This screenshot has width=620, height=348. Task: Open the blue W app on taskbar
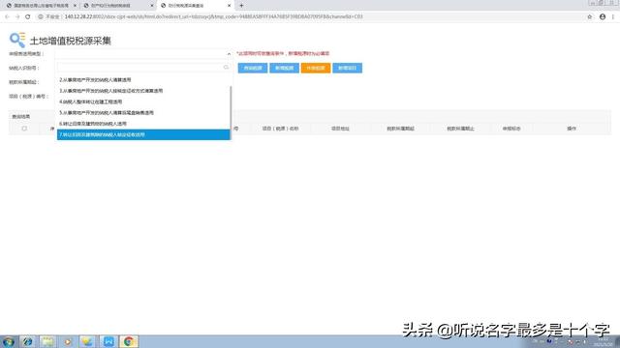click(108, 341)
